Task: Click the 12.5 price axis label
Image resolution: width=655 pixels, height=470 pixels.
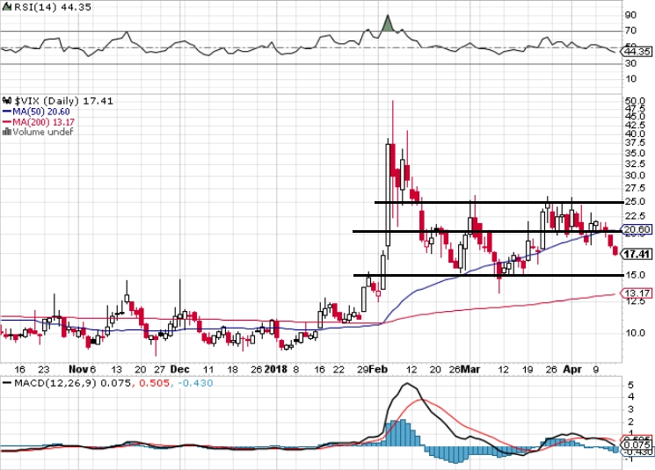Action: click(635, 301)
